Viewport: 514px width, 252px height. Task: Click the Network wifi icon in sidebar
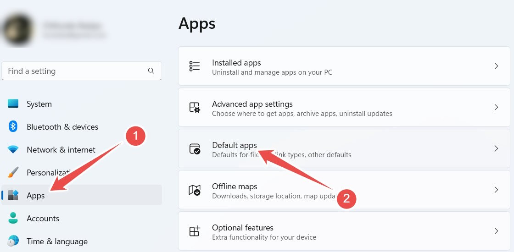pyautogui.click(x=13, y=149)
